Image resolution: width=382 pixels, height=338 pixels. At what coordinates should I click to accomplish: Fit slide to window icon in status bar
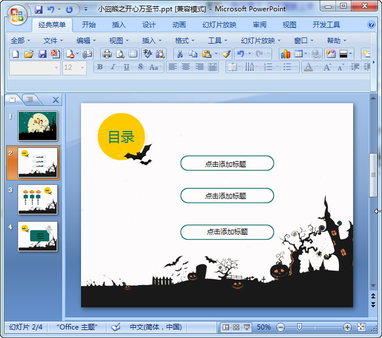pos(361,327)
